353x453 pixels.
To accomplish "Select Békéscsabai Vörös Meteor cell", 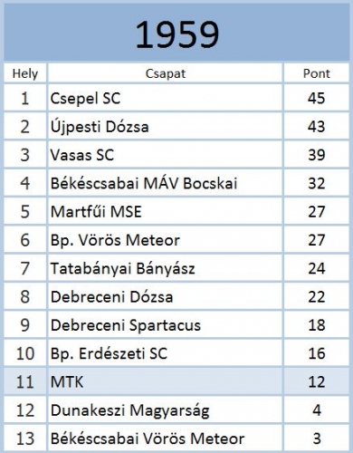I will click(x=165, y=439).
